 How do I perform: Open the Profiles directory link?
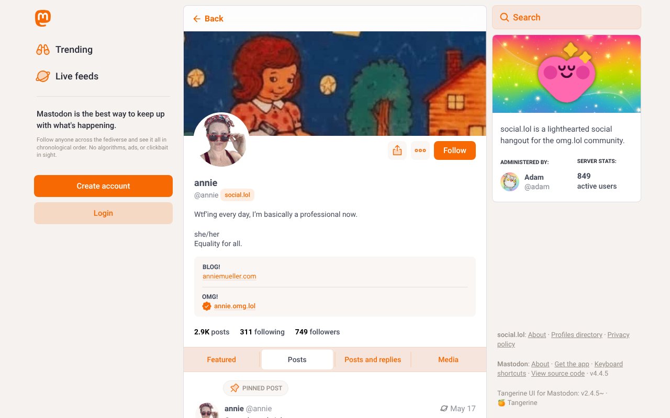pyautogui.click(x=577, y=335)
